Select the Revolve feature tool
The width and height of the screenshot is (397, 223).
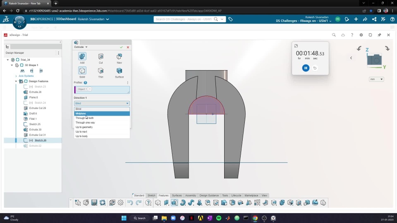click(183, 202)
